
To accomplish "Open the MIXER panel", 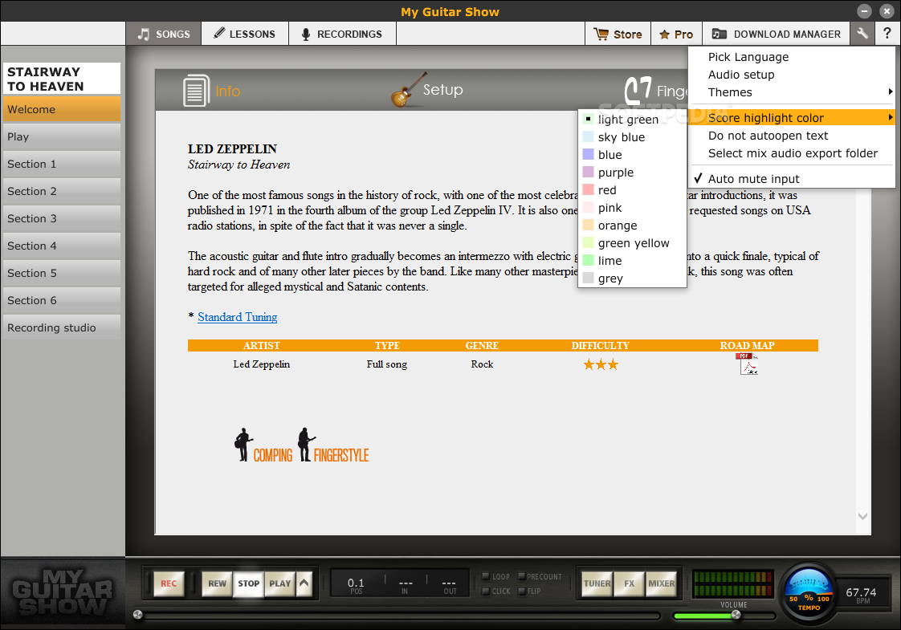I will point(662,583).
